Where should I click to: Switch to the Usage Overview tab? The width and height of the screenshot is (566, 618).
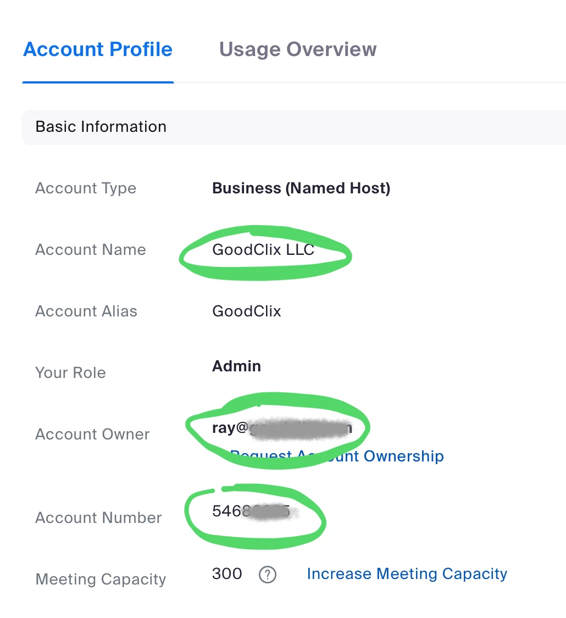pyautogui.click(x=298, y=49)
